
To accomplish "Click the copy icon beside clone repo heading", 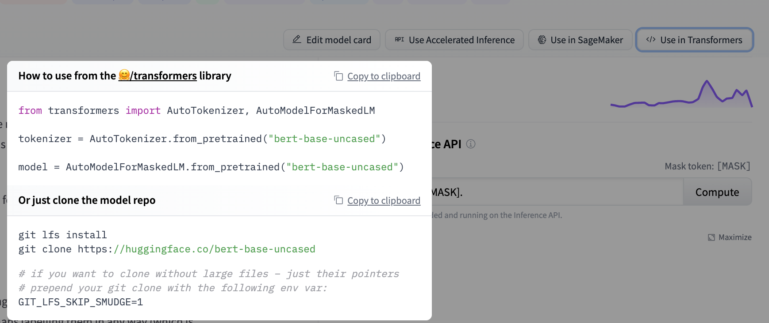I will (338, 201).
